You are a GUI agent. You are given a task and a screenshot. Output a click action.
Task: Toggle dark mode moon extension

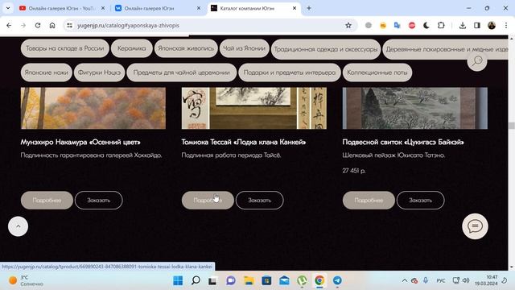tap(426, 25)
